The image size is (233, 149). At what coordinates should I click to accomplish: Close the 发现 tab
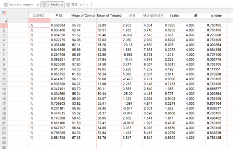click(x=80, y=5)
